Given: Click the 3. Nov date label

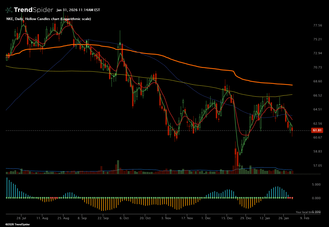Looking at the screenshot, I should (x=166, y=218).
